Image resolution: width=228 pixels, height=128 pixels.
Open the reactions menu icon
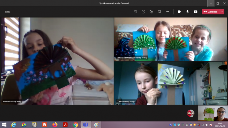pyautogui.click(x=151, y=12)
